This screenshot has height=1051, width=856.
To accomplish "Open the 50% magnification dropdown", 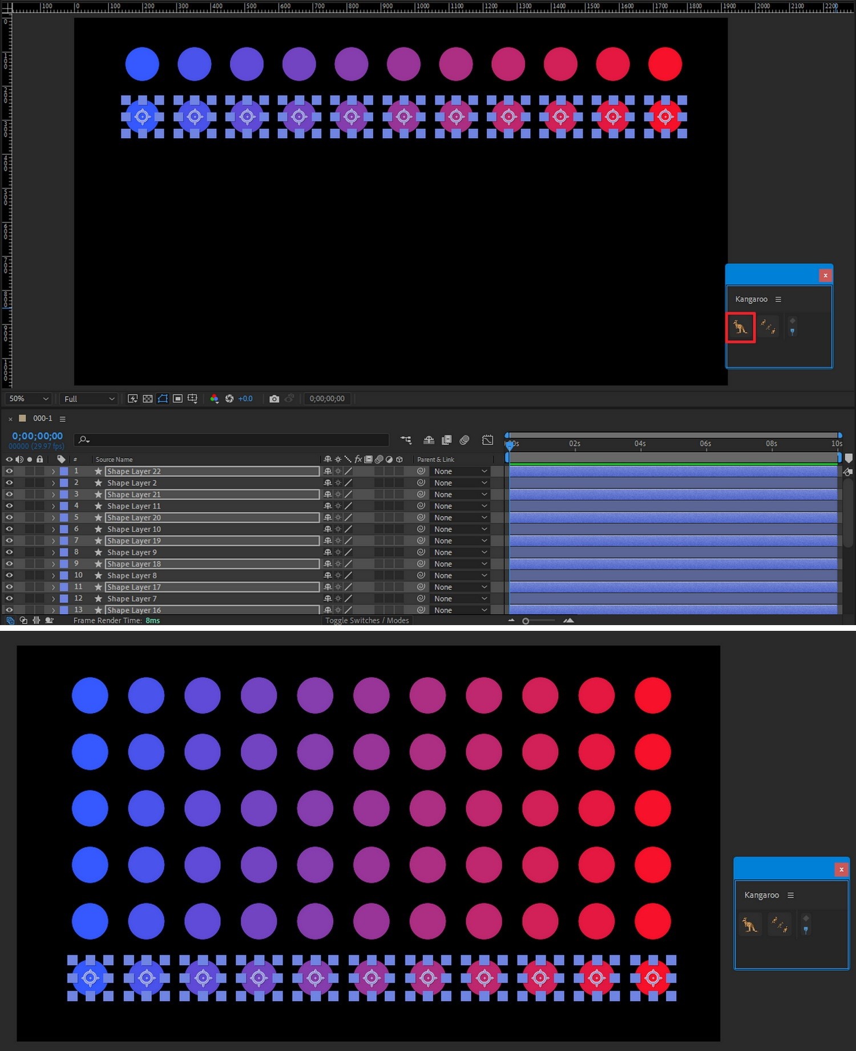I will (29, 398).
